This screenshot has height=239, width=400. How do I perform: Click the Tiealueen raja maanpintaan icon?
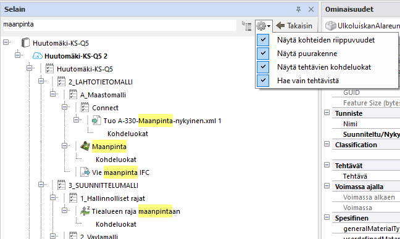[x=85, y=211]
